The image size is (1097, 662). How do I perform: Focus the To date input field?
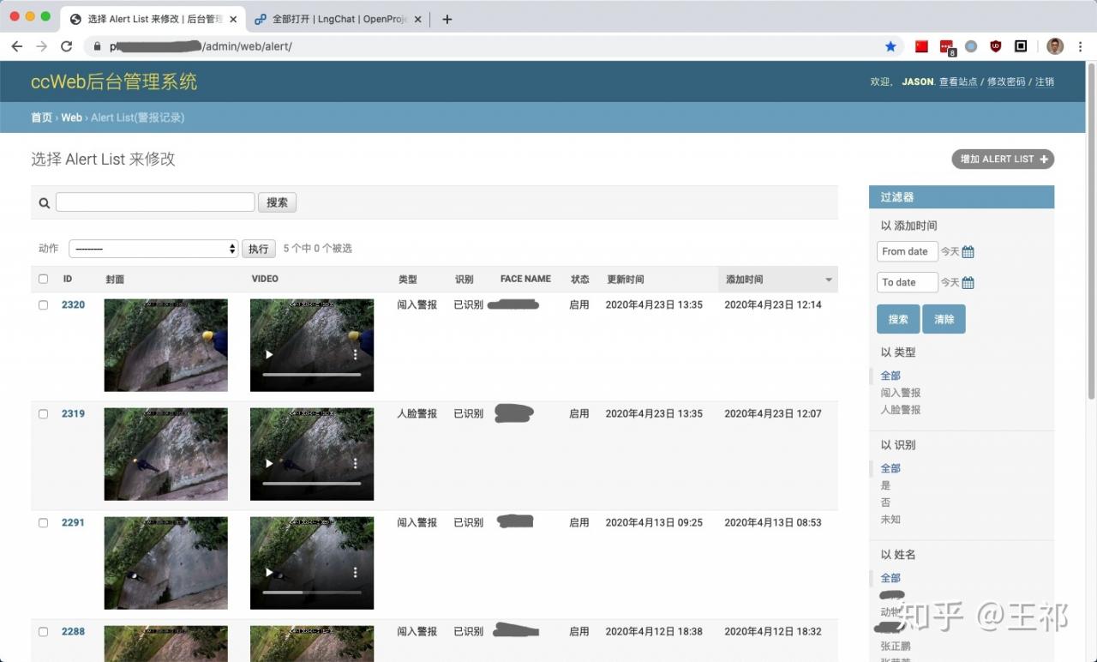(x=907, y=282)
